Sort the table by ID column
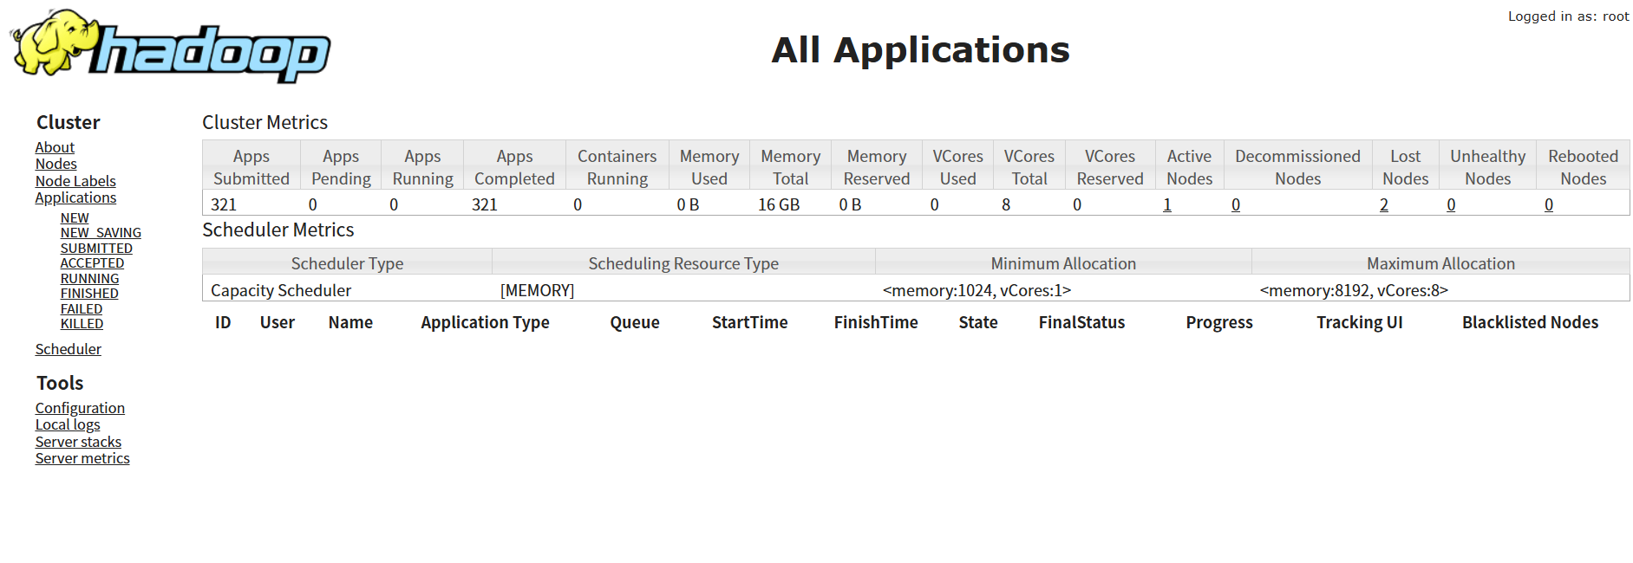The height and width of the screenshot is (563, 1633). (x=223, y=322)
